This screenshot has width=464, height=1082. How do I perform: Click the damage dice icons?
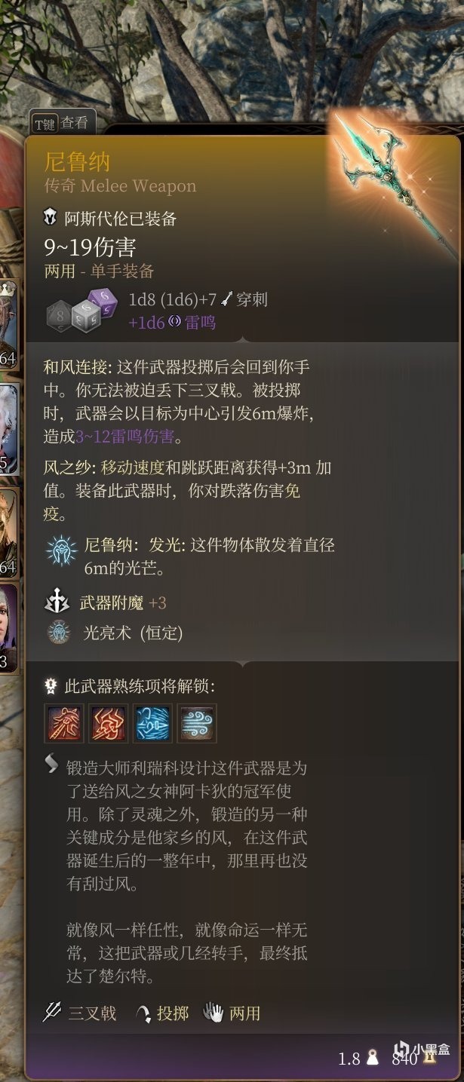82,311
